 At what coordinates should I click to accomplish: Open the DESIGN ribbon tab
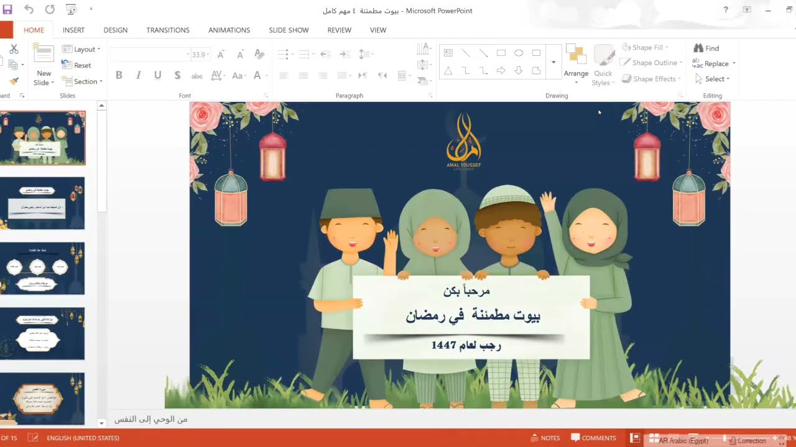[116, 30]
